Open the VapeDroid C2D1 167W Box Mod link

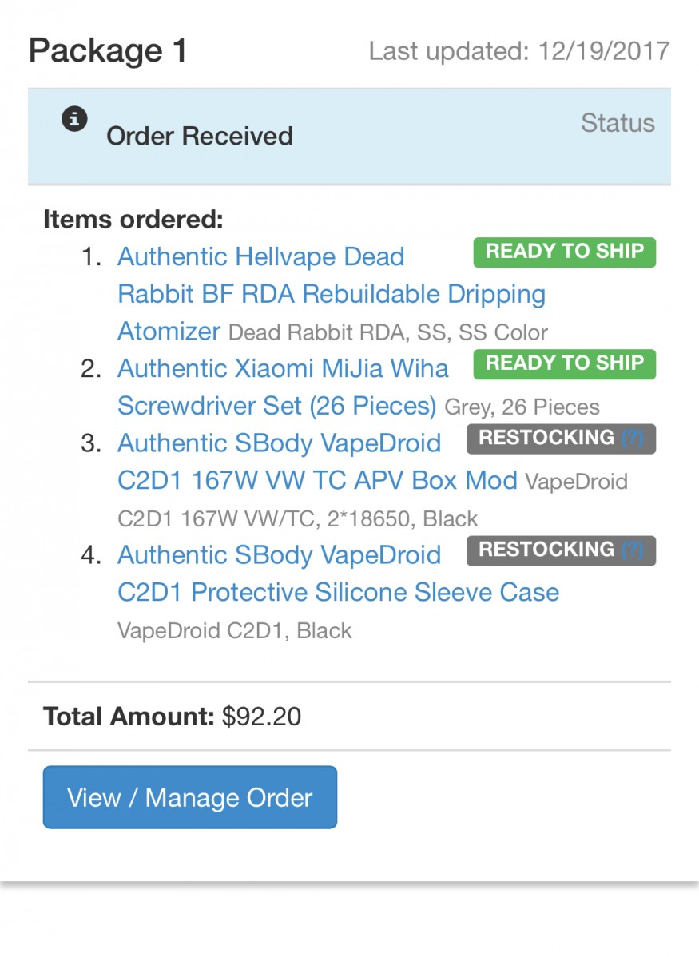[x=279, y=443]
